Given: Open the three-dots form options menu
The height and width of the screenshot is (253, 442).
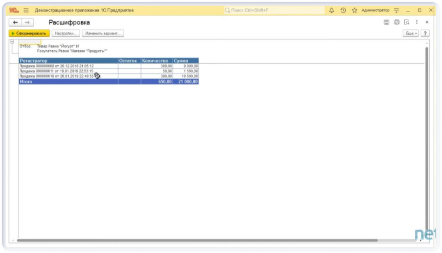Looking at the screenshot, I should [x=417, y=22].
